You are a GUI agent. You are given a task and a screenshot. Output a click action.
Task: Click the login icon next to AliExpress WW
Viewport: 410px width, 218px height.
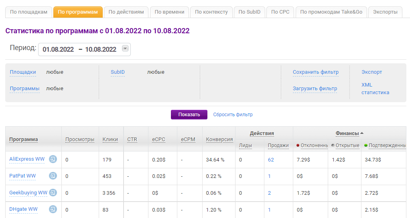point(53,159)
